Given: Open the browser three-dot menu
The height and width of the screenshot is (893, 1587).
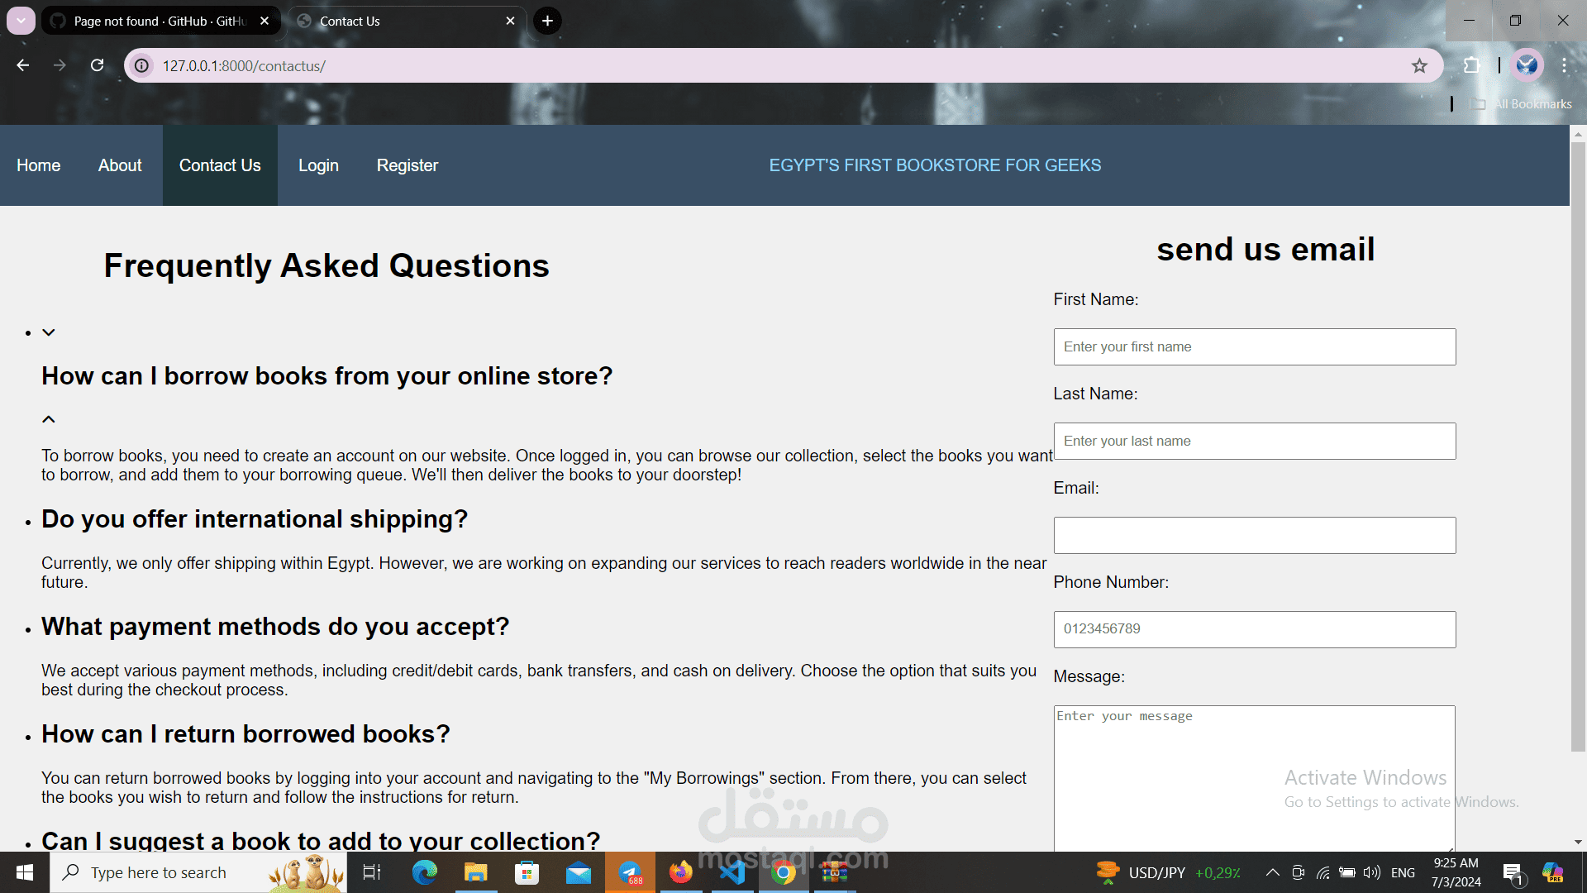Looking at the screenshot, I should [x=1564, y=65].
